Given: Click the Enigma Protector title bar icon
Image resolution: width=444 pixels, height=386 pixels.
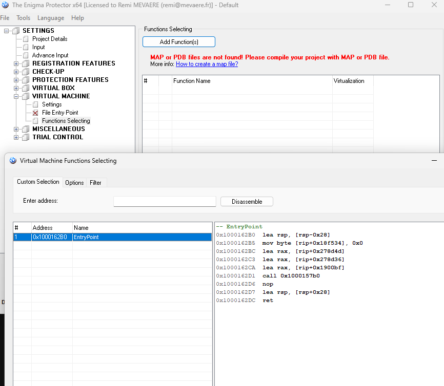Looking at the screenshot, I should [x=5, y=5].
